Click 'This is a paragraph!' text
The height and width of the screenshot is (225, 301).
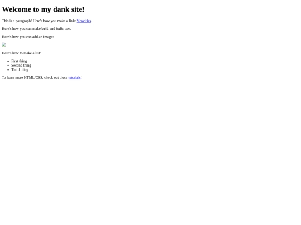pyautogui.click(x=17, y=21)
